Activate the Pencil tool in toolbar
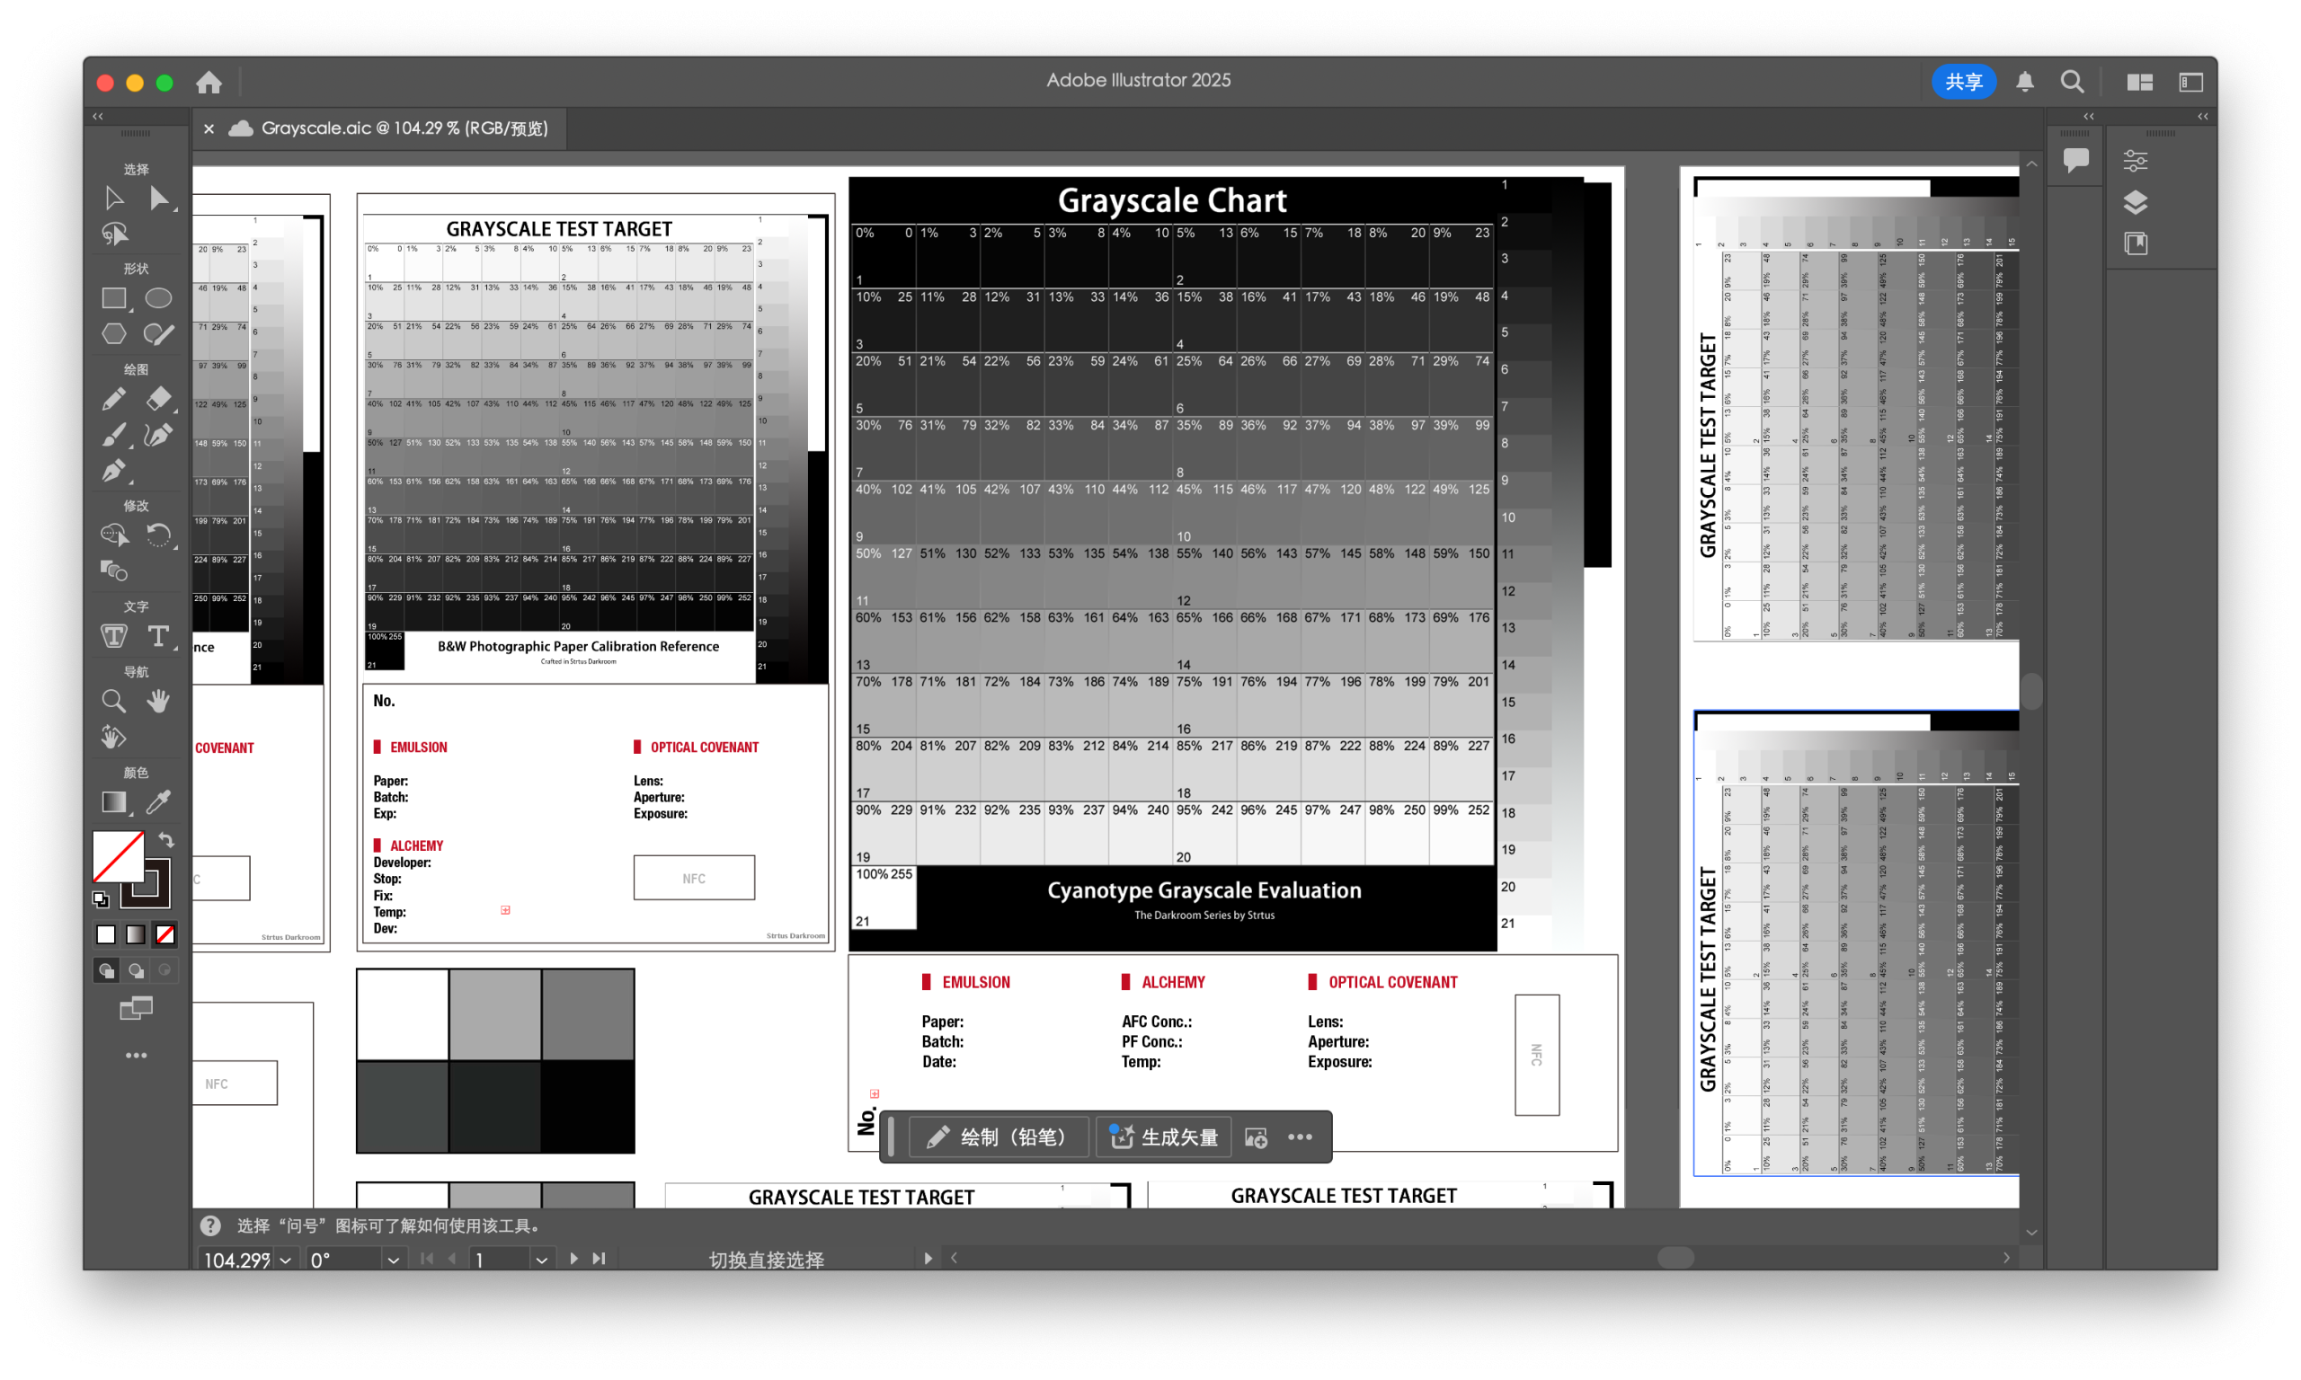Image resolution: width=2301 pixels, height=1380 pixels. coord(113,400)
